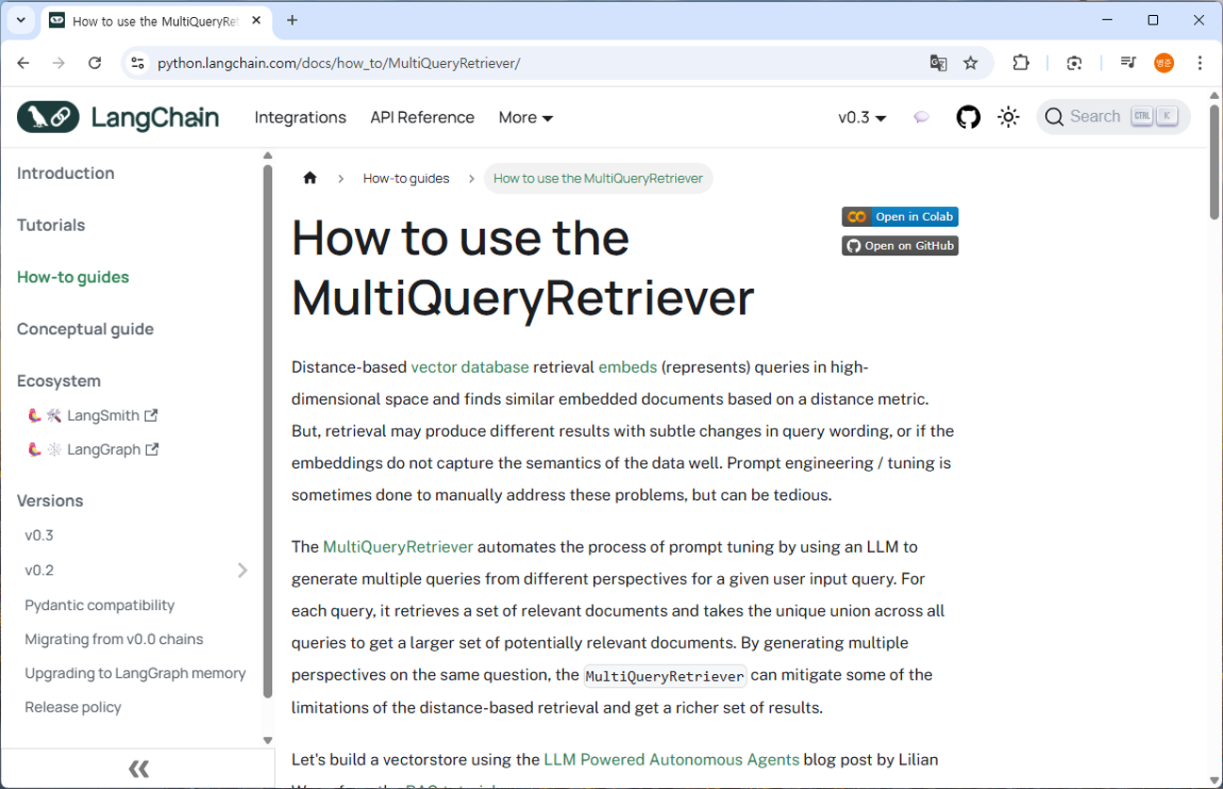Click the translate page icon
The width and height of the screenshot is (1223, 789).
point(938,63)
